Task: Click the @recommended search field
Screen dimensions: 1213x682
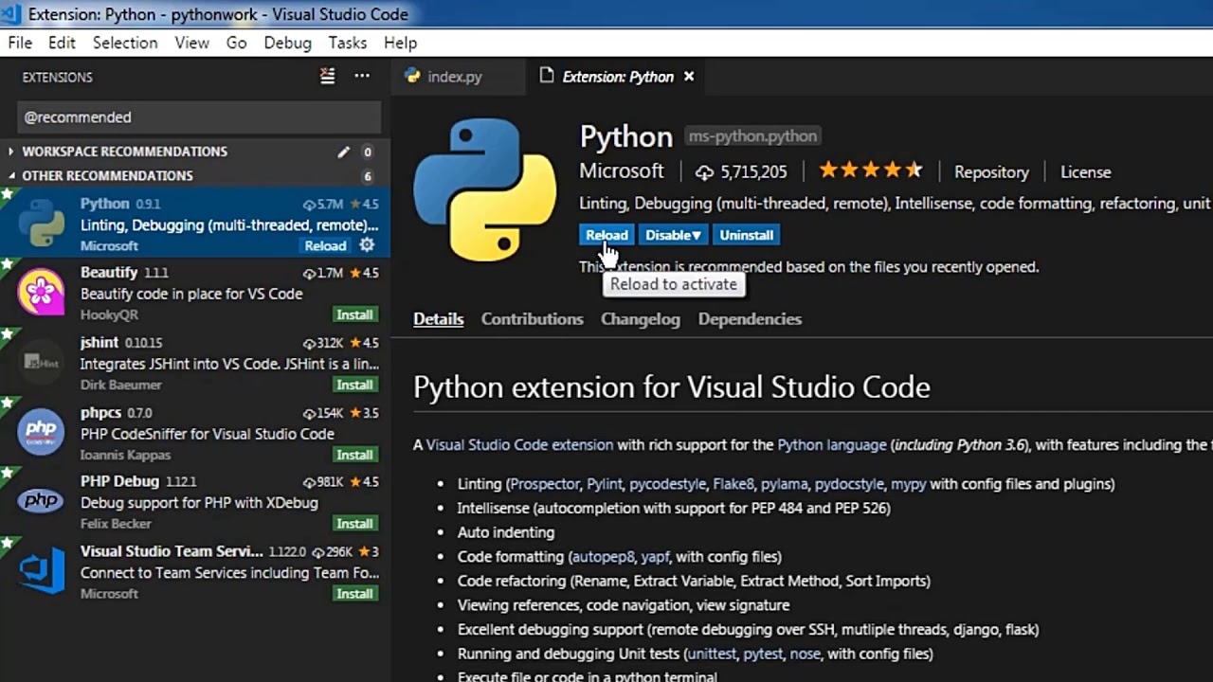Action: coord(199,117)
